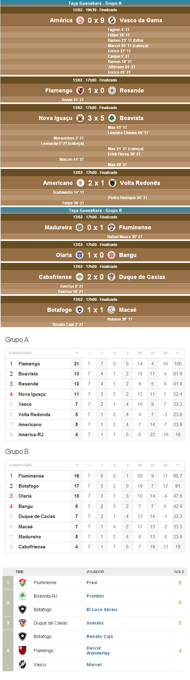190x680 pixels.
Task: Click Flamengo crest in match header
Action: pyautogui.click(x=80, y=91)
